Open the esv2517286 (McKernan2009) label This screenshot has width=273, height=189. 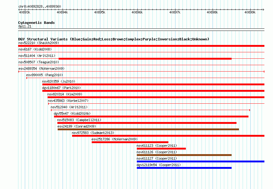[x=114, y=139]
